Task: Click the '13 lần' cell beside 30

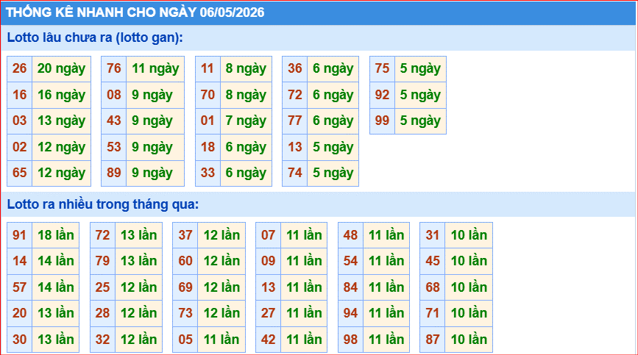Action: [x=56, y=340]
